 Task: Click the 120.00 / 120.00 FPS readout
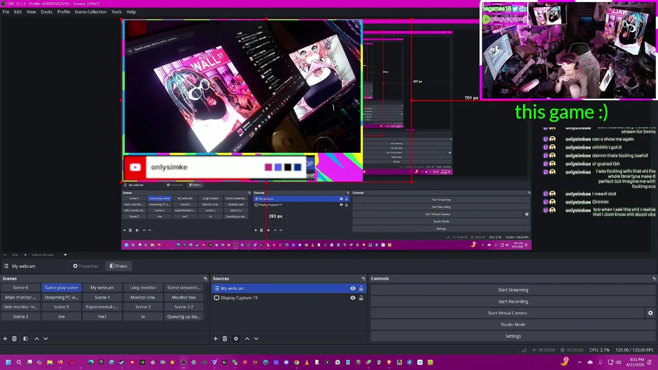(x=635, y=350)
